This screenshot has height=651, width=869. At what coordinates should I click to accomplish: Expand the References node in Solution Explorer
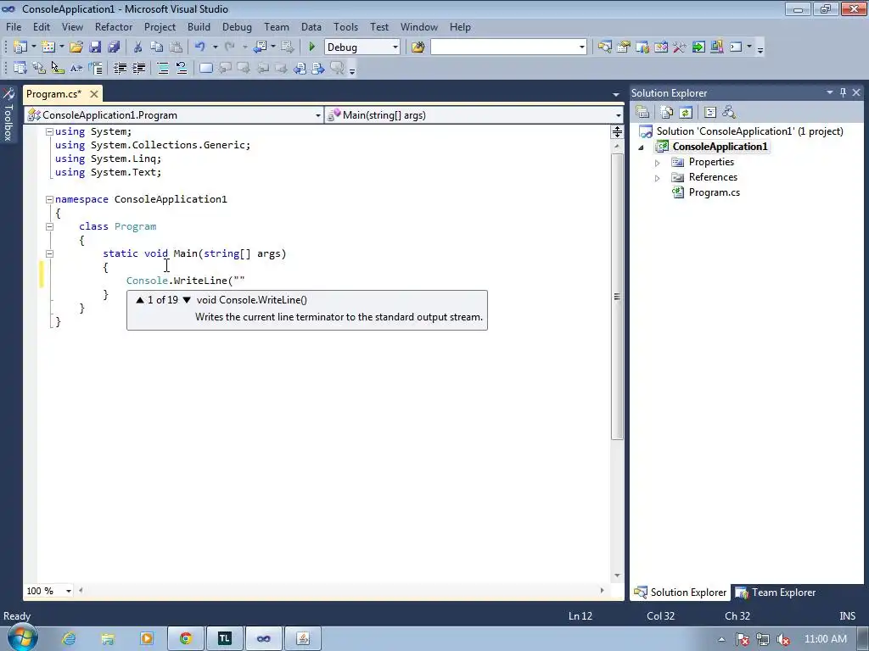658,178
